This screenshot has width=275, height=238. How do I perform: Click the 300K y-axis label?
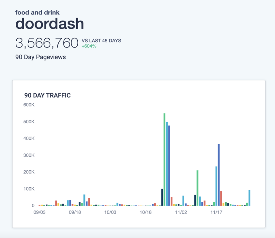[x=29, y=155]
